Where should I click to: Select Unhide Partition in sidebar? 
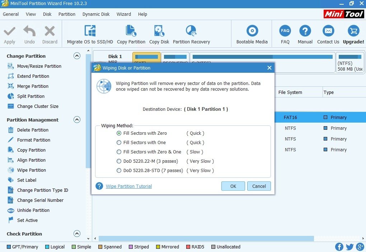(x=28, y=210)
